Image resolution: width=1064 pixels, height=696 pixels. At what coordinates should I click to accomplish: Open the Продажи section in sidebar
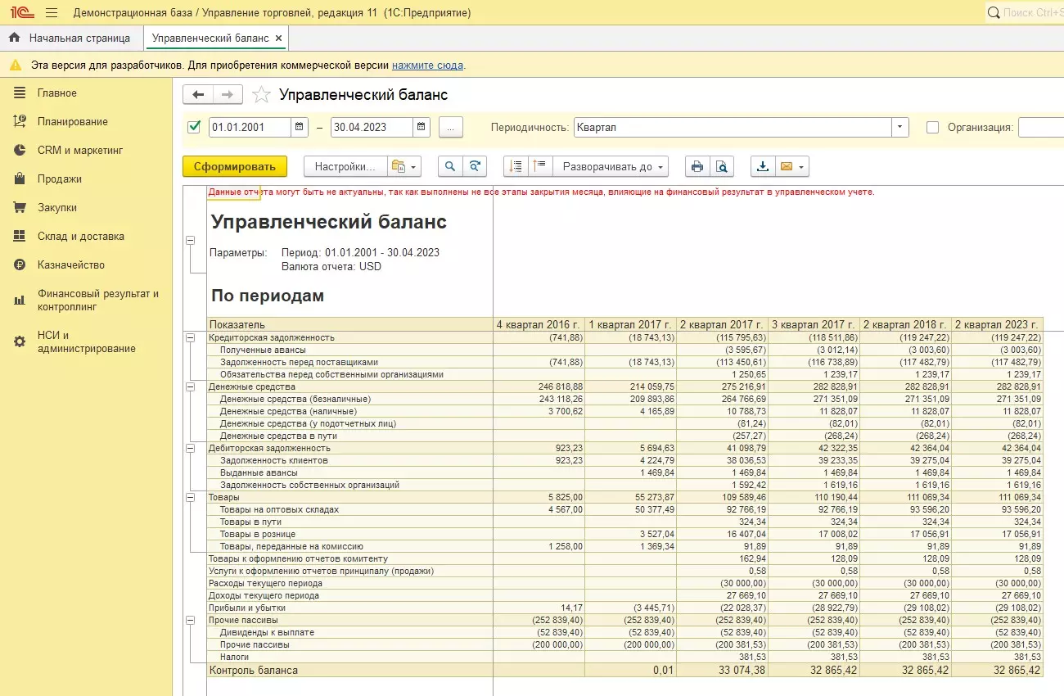[x=59, y=179]
